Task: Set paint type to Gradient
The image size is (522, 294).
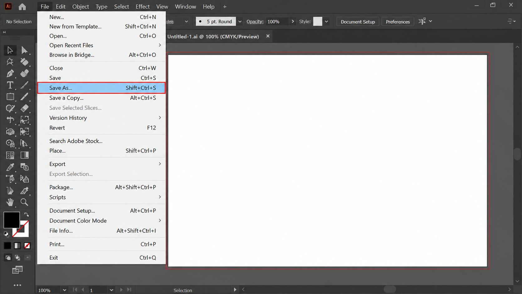Action: point(17,246)
